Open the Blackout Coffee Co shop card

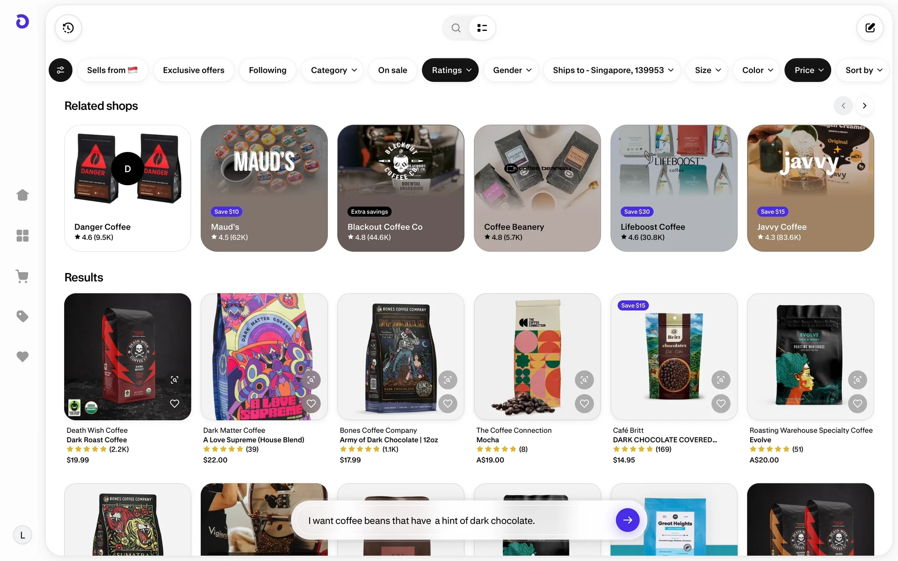[401, 188]
